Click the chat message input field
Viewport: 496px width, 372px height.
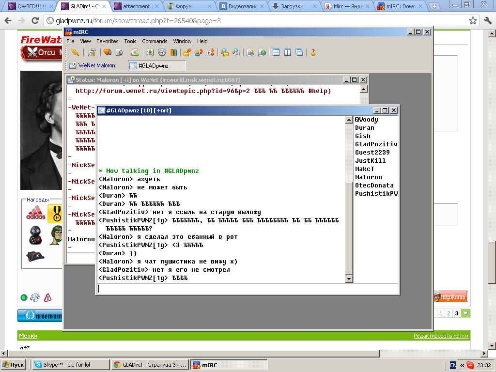[x=247, y=288]
